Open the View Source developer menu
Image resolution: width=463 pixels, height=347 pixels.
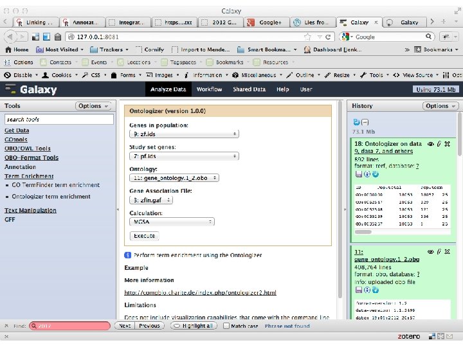pyautogui.click(x=416, y=75)
